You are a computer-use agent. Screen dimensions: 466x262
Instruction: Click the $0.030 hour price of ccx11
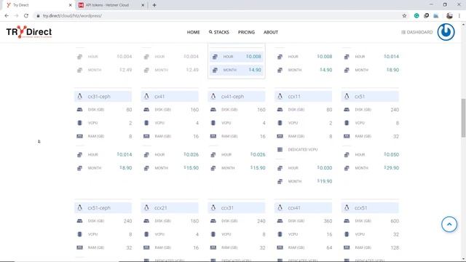click(x=325, y=168)
